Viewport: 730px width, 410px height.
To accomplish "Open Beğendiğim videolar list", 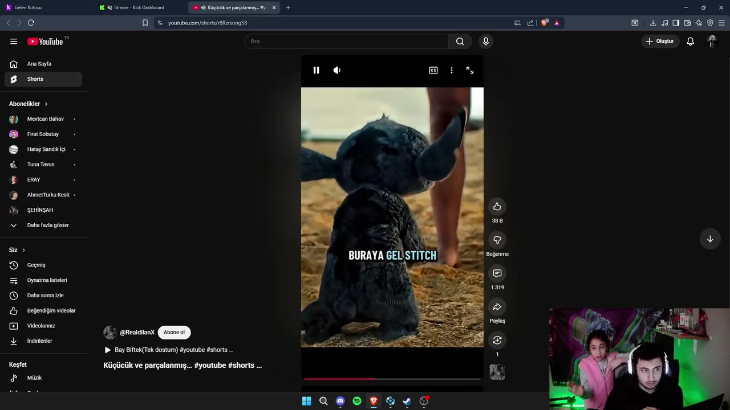I will click(43, 310).
